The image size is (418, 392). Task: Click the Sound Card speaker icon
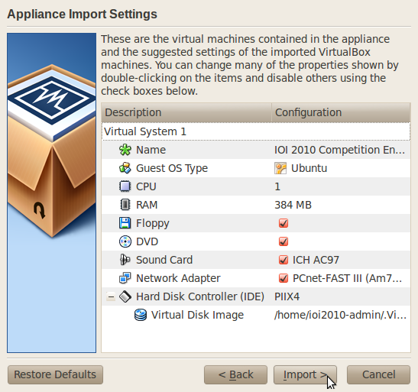[x=125, y=260]
